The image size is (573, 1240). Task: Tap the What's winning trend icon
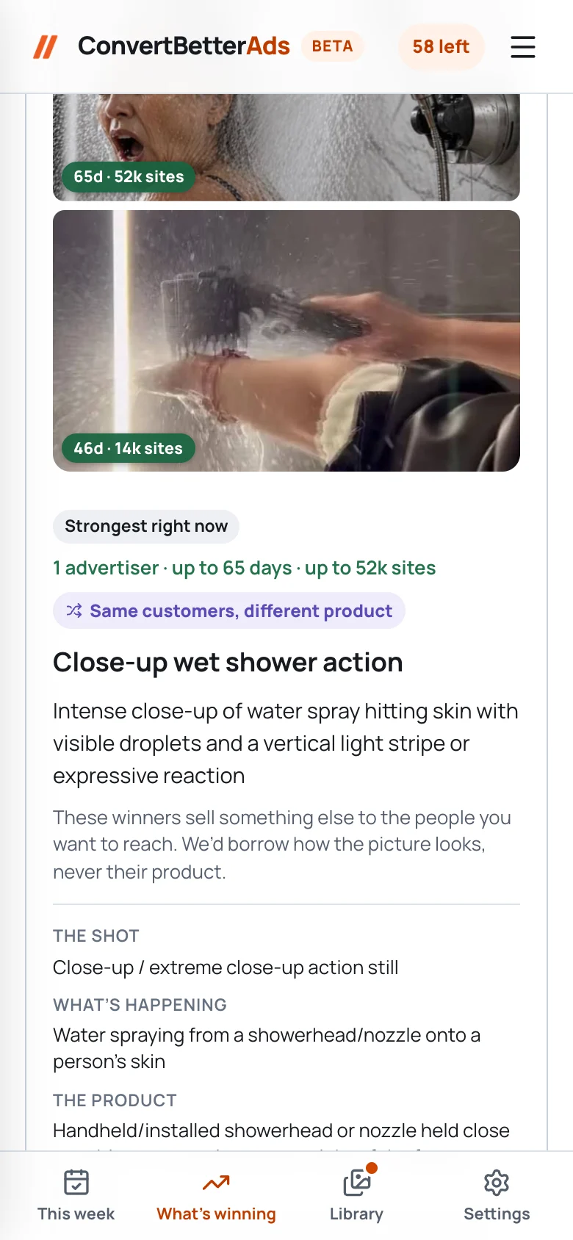click(216, 1183)
